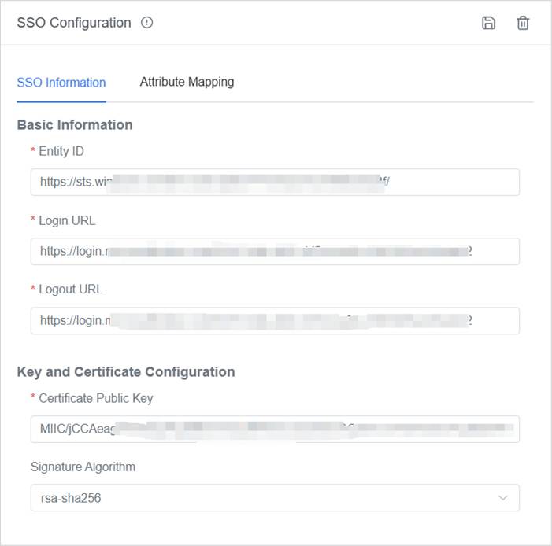Click the save icon in the header

coord(488,23)
